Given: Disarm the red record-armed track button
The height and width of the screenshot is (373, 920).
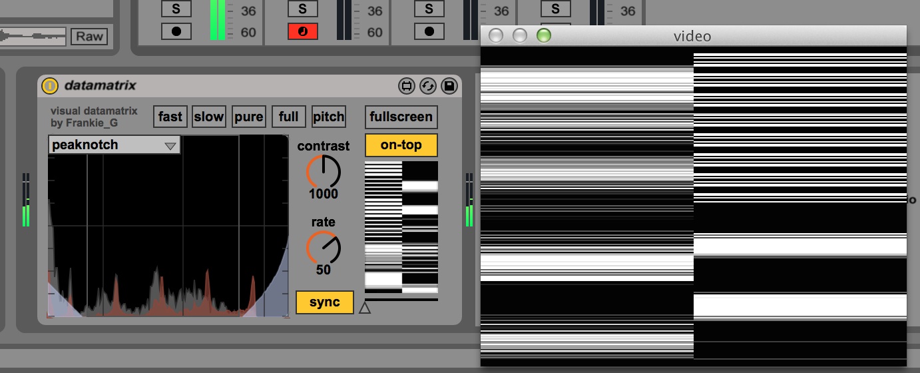Looking at the screenshot, I should (x=302, y=31).
